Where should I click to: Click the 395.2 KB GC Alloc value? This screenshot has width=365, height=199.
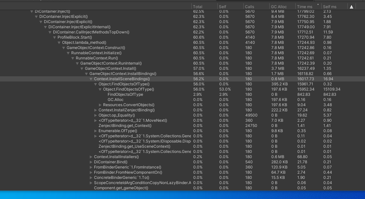pyautogui.click(x=279, y=84)
